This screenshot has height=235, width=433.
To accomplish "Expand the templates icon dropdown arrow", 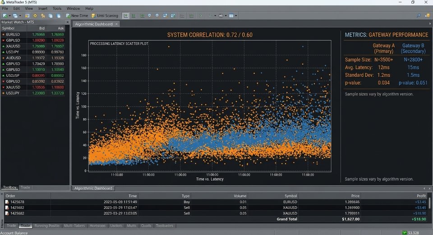I will click(x=236, y=16).
